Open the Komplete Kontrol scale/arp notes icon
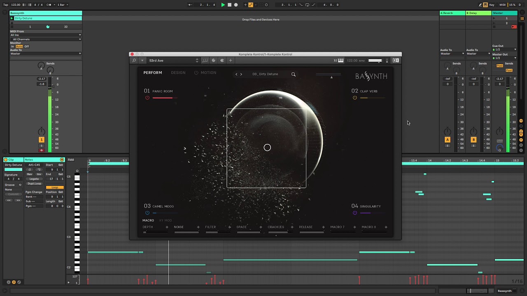The width and height of the screenshot is (527, 296). [205, 60]
